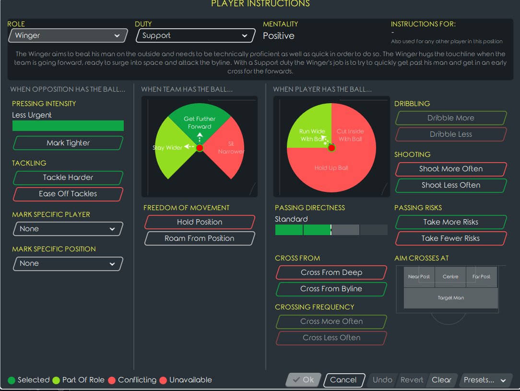520x391 pixels.
Task: Toggle Dribble More instruction
Action: [x=451, y=118]
